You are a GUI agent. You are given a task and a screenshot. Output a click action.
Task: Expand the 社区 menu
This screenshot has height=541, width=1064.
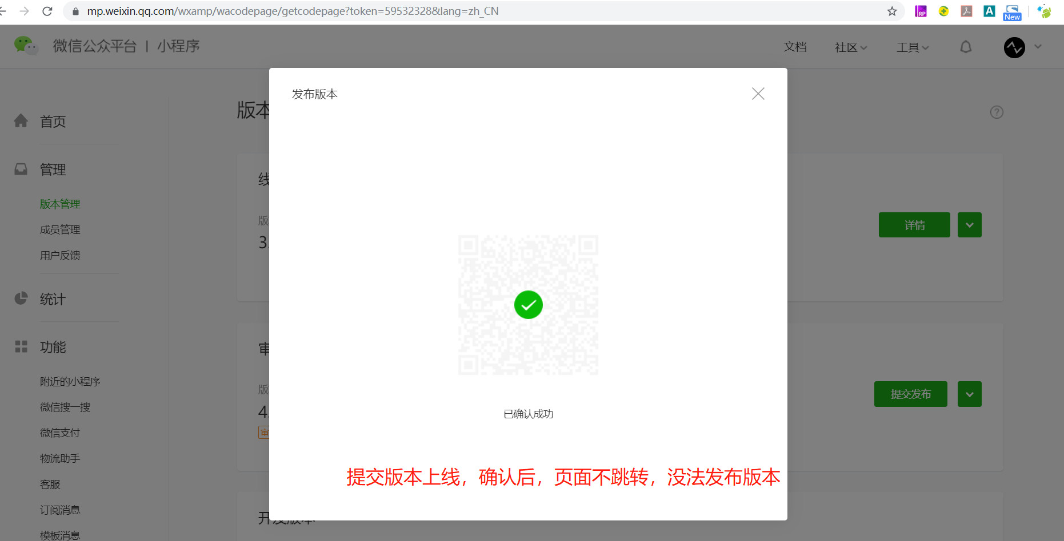click(x=851, y=47)
